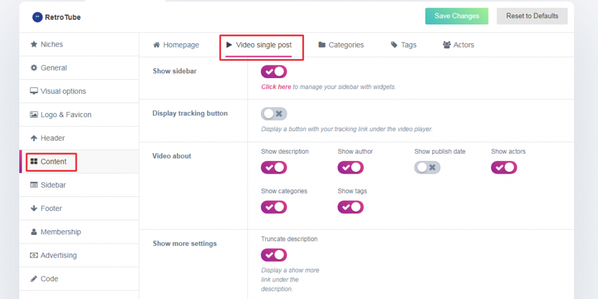598x299 pixels.
Task: Click the General gear icon
Action: (x=34, y=68)
